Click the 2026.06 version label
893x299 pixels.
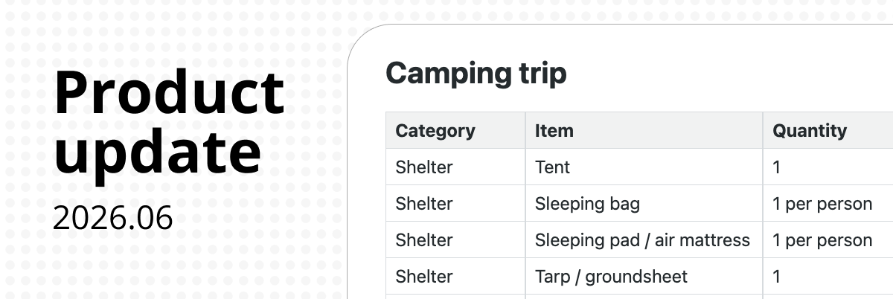point(113,218)
